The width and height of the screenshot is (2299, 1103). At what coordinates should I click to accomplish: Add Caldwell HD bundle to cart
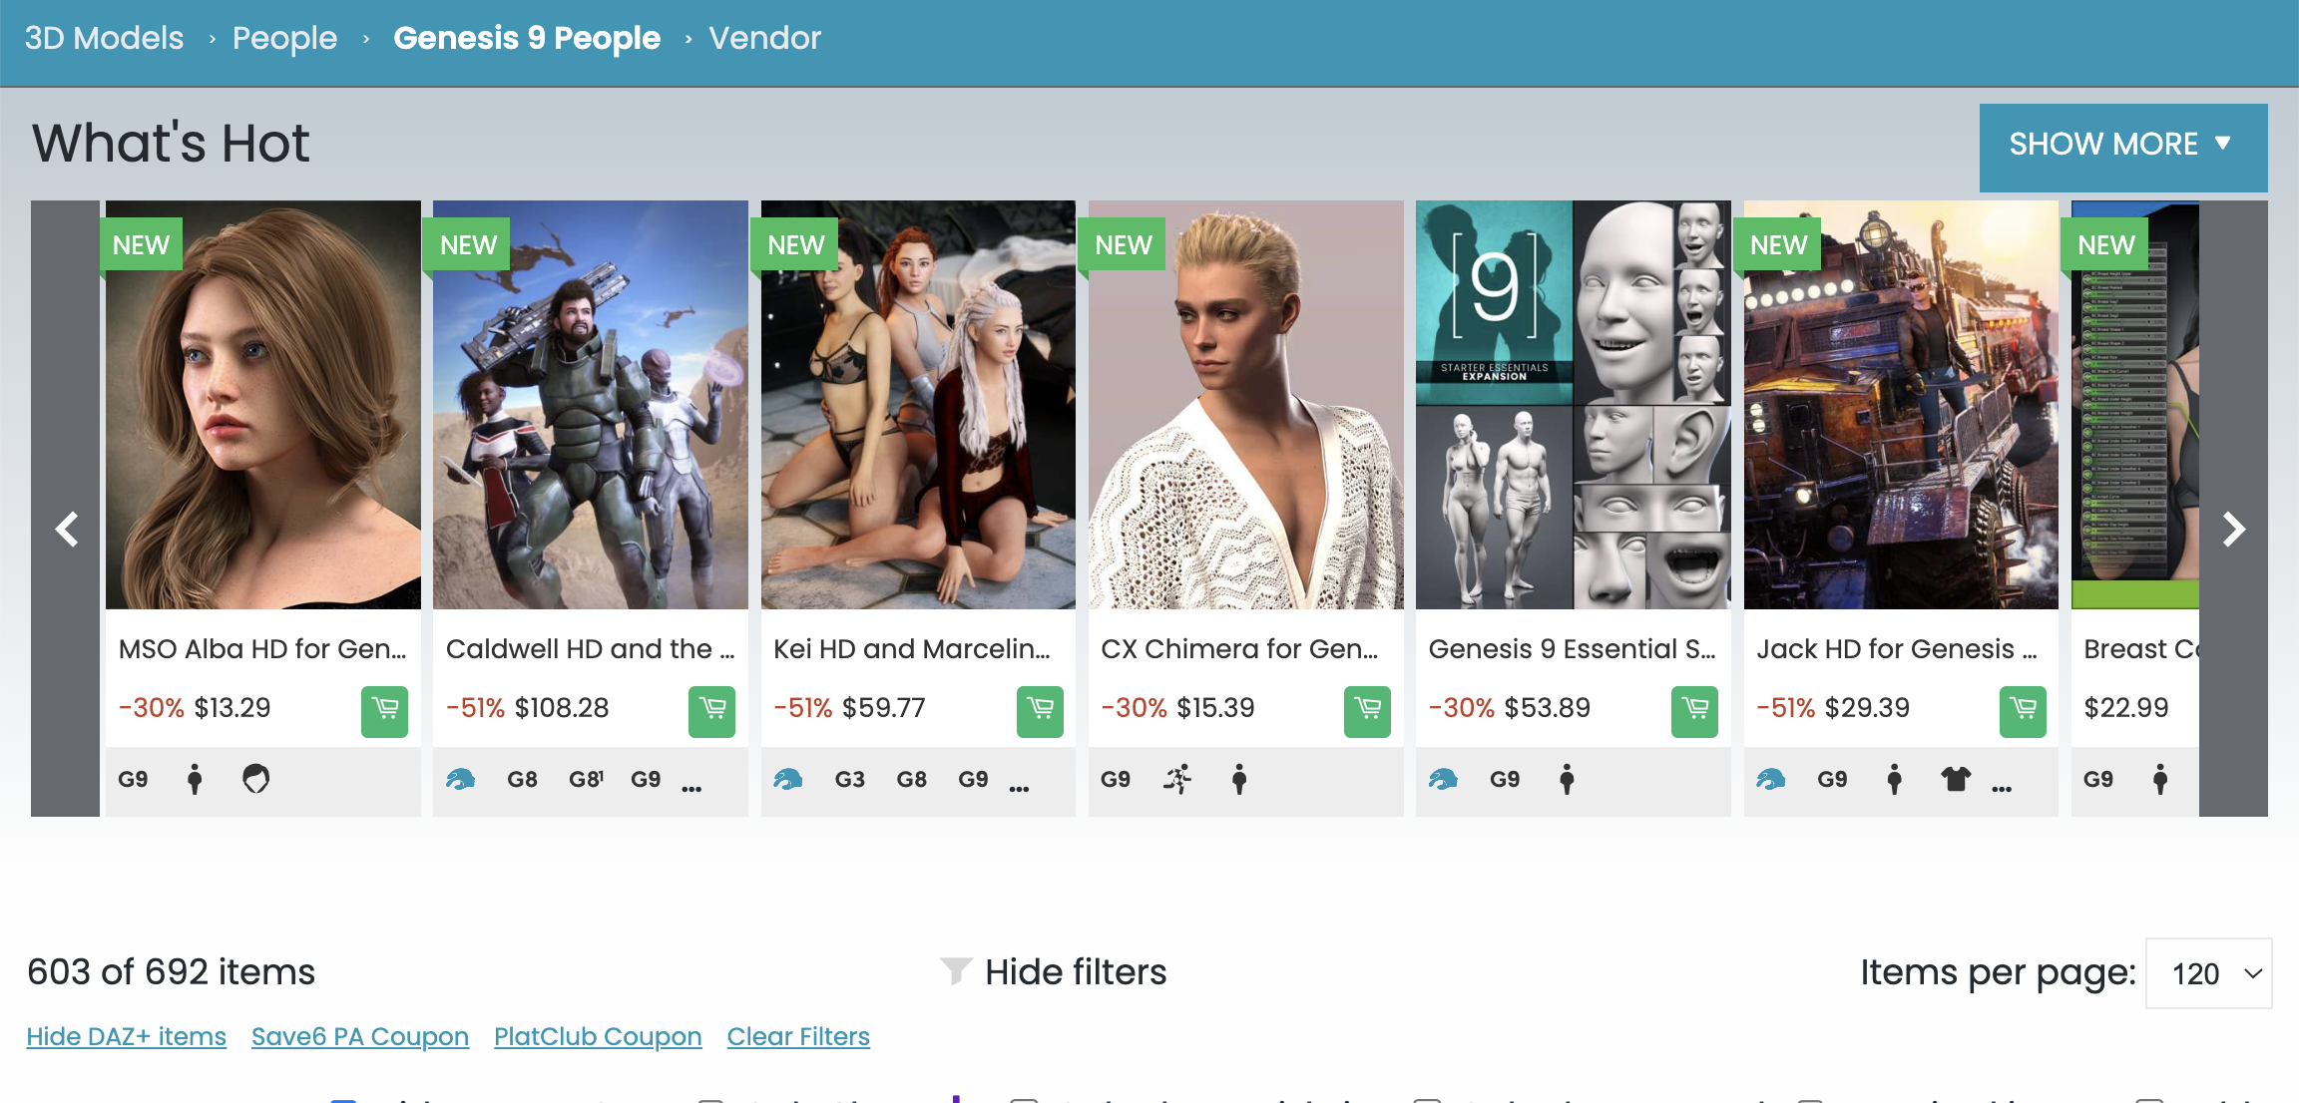(x=711, y=711)
